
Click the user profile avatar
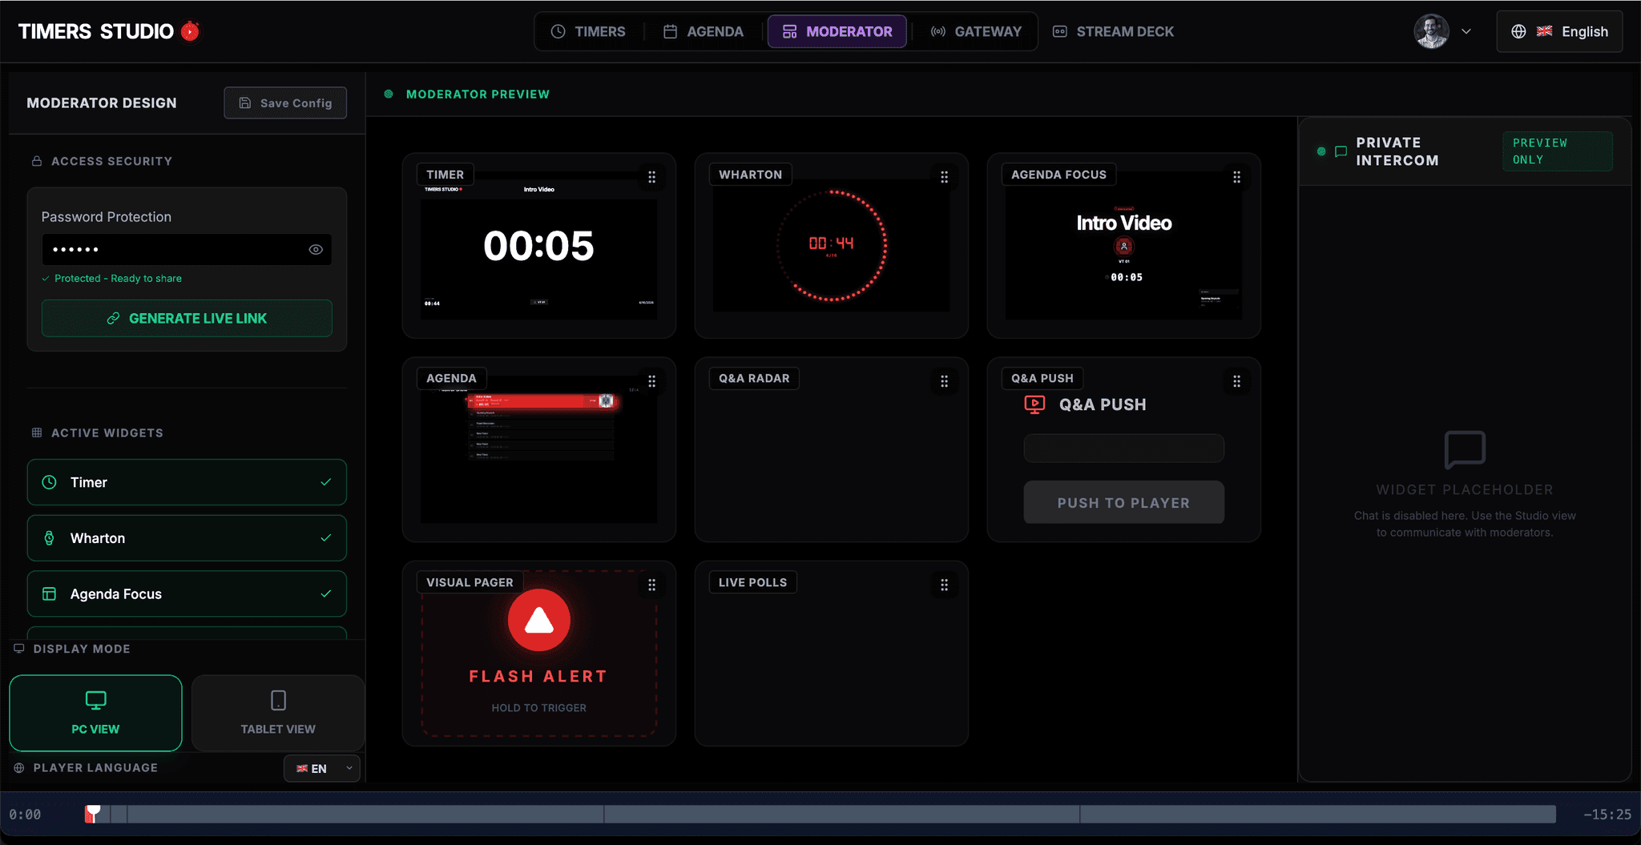click(1431, 31)
